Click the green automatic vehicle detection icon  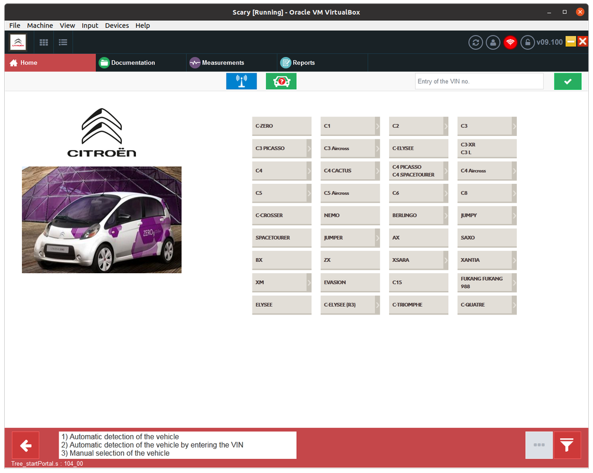(281, 81)
